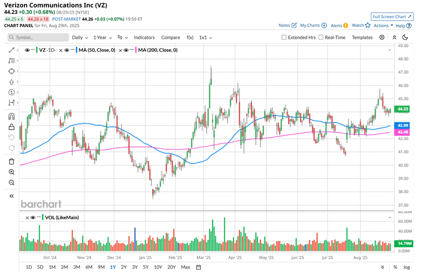
Task: Open the Indicators menu
Action: tap(144, 38)
